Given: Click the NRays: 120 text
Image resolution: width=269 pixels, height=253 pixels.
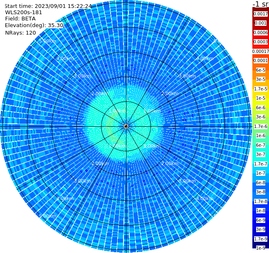Looking at the screenshot, I should [x=20, y=33].
